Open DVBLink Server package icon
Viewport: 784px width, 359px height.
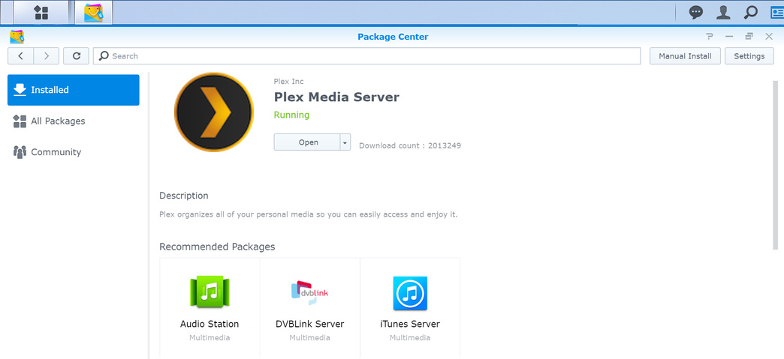(x=309, y=294)
